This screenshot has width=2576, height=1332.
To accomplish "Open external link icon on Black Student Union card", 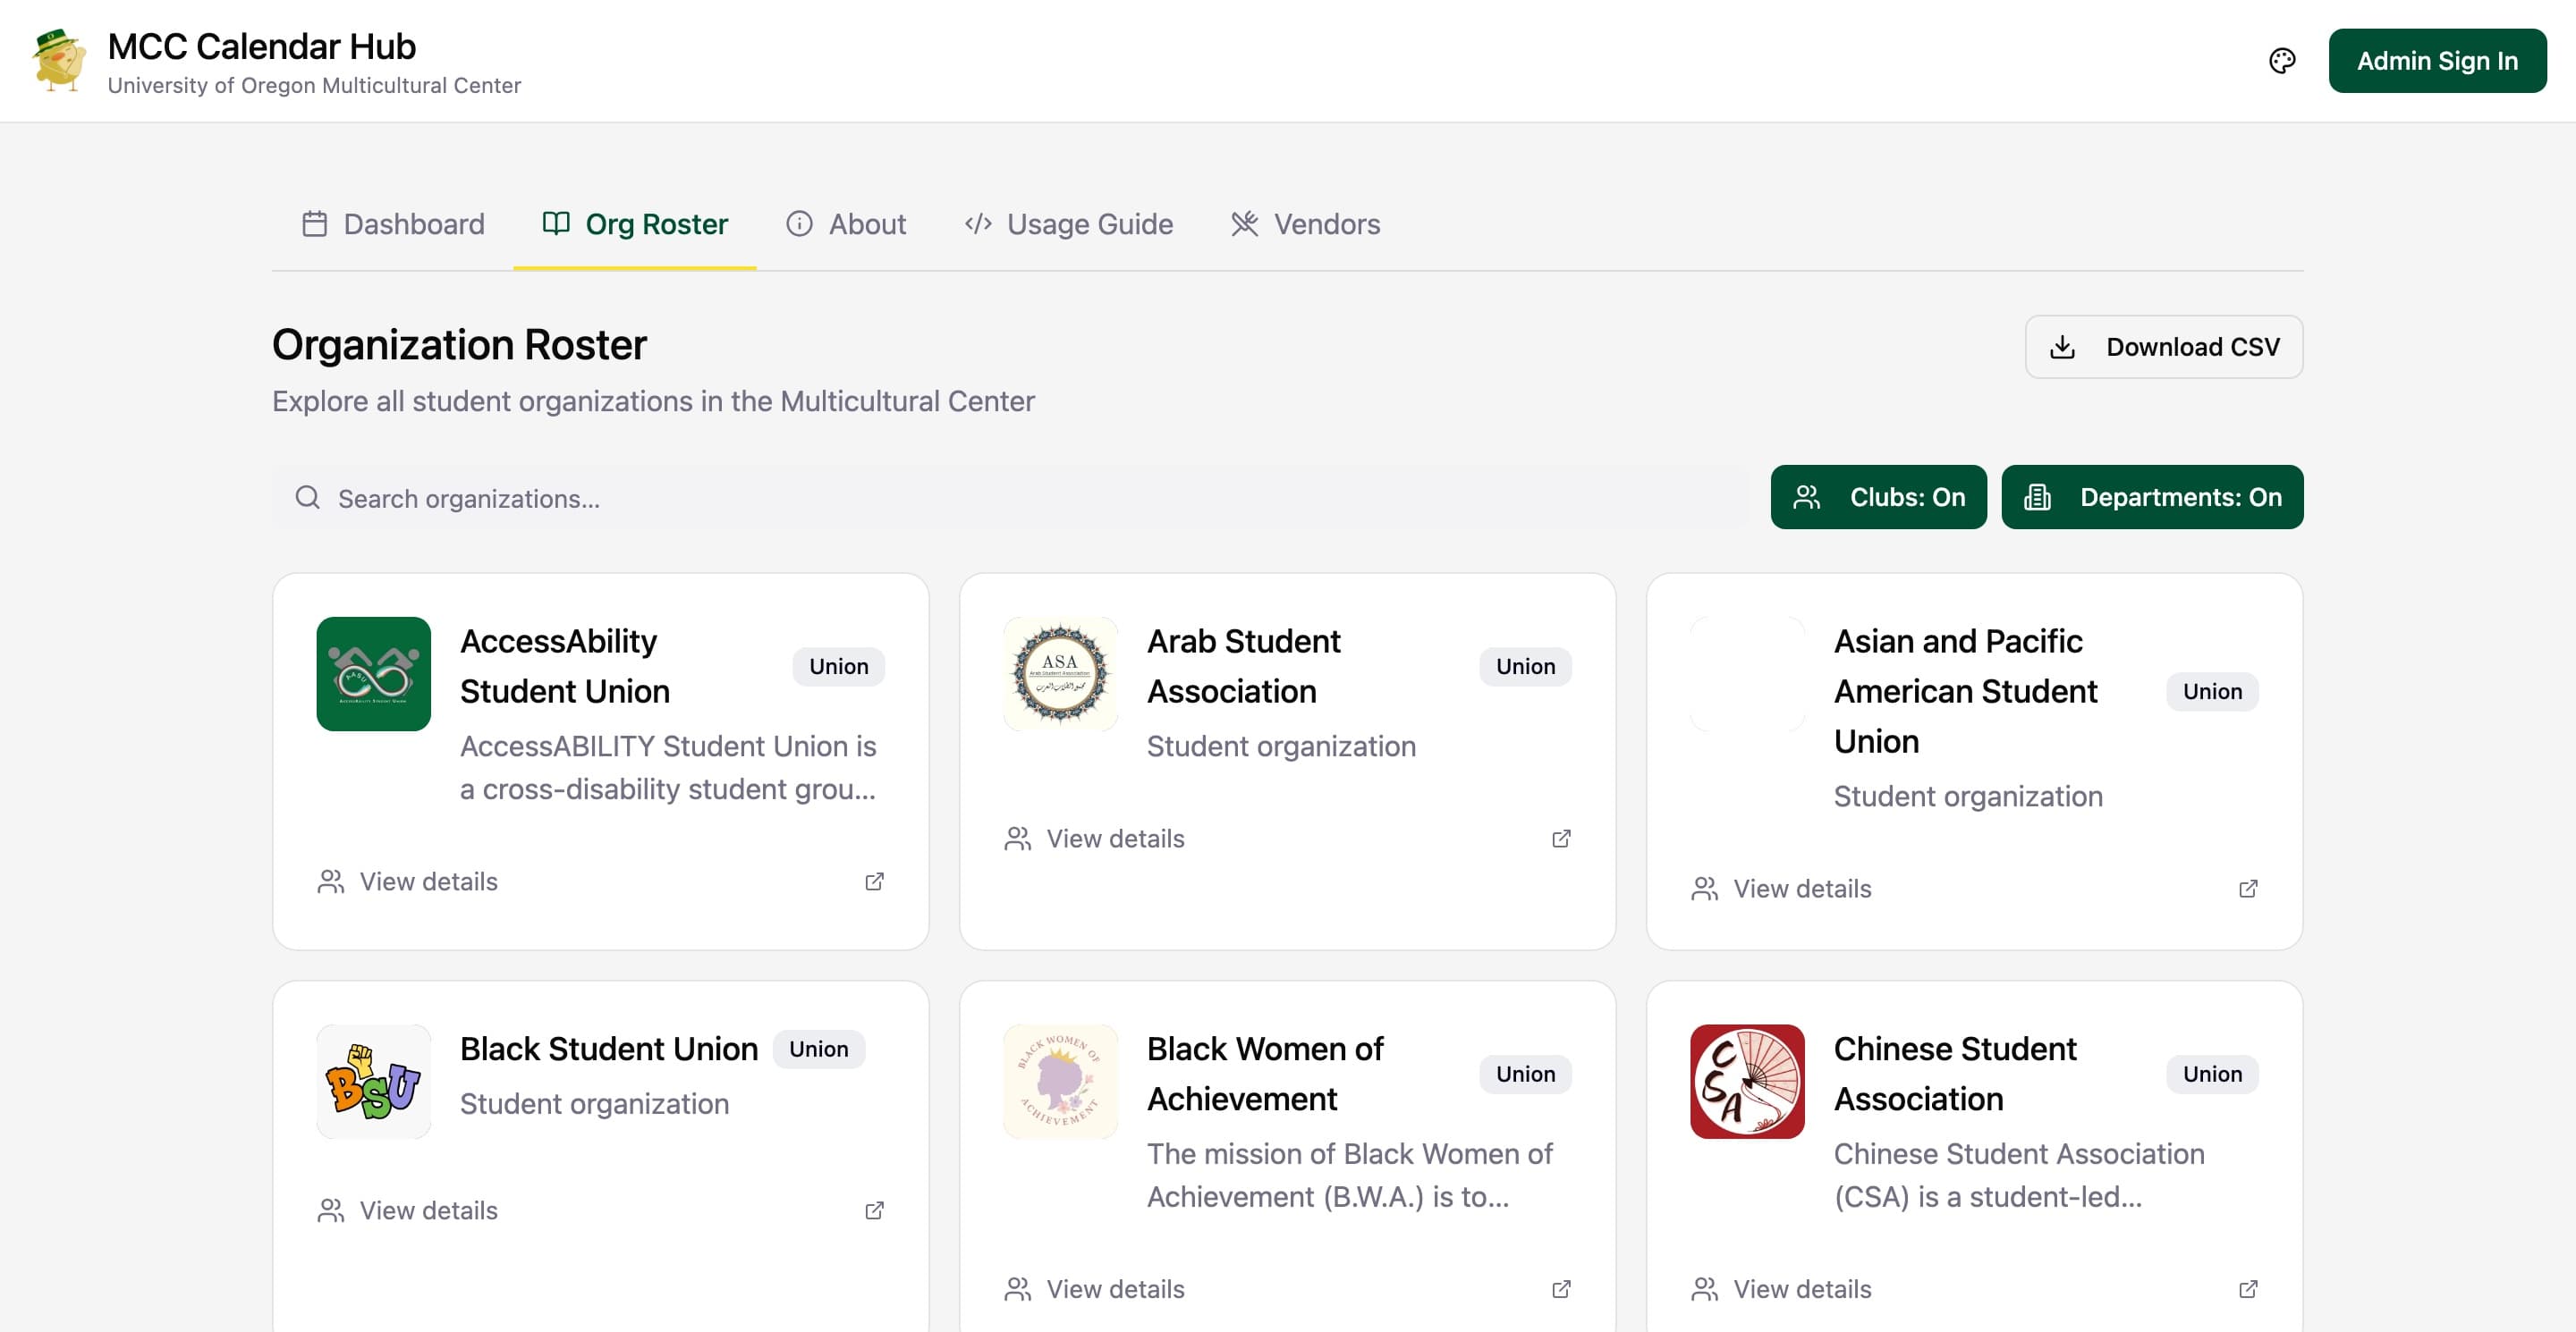I will (x=874, y=1210).
